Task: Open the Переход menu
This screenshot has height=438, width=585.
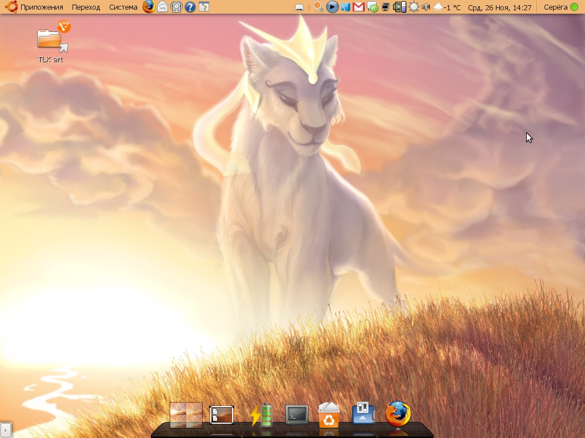Action: pos(86,7)
